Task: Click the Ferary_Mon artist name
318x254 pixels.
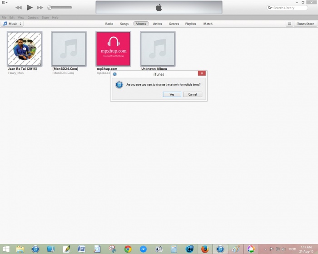Action: click(x=16, y=73)
